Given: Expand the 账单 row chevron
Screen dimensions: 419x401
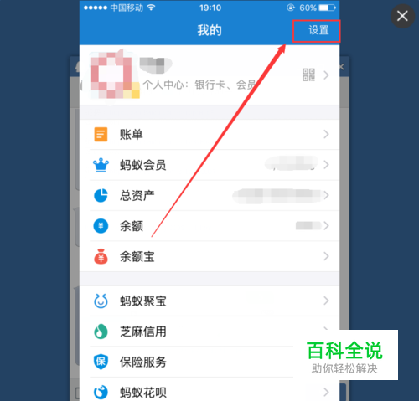Looking at the screenshot, I should point(326,135).
